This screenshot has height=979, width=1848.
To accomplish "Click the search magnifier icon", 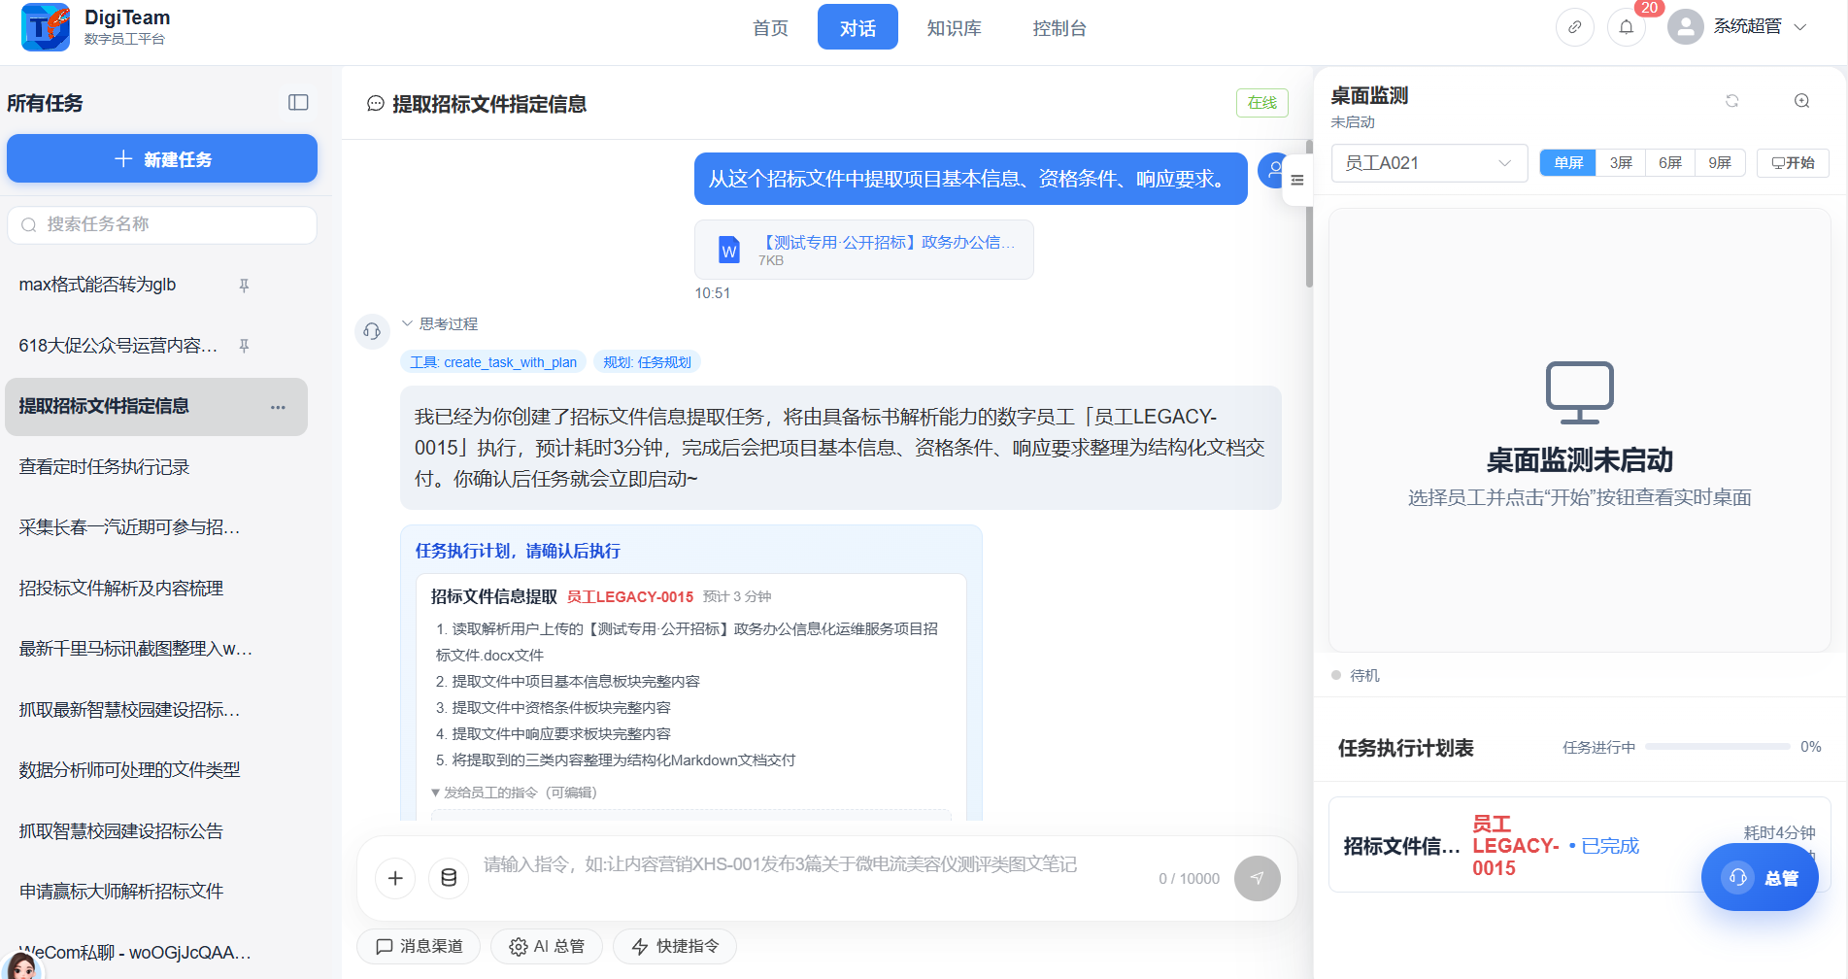I will point(29,225).
